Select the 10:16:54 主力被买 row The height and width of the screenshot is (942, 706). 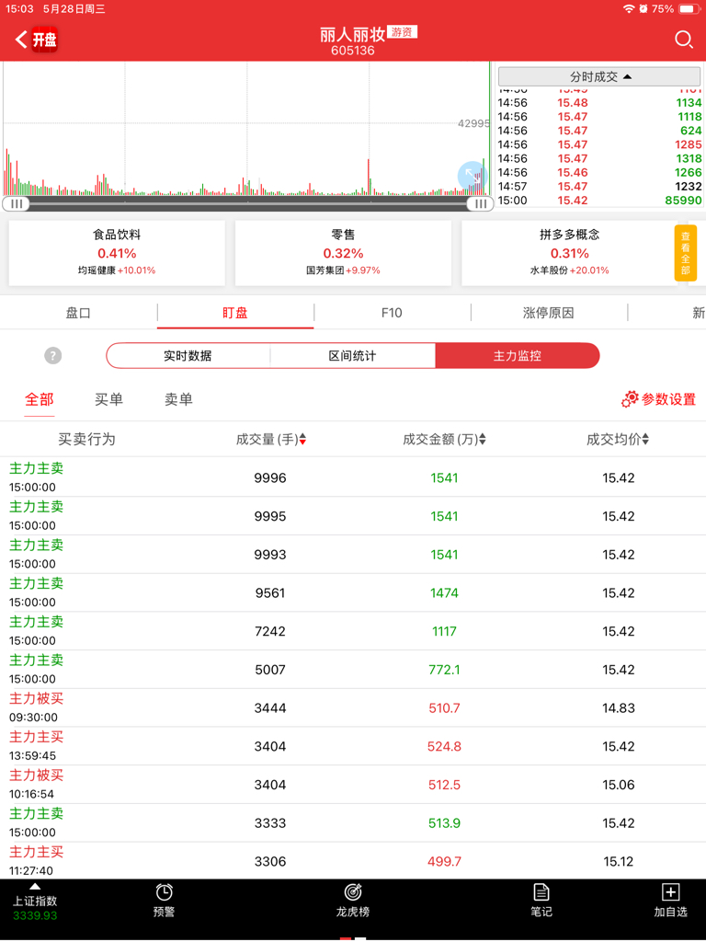tap(353, 785)
